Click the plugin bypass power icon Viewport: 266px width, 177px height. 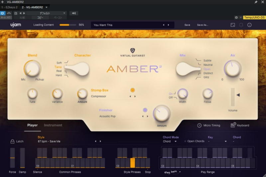point(3,13)
